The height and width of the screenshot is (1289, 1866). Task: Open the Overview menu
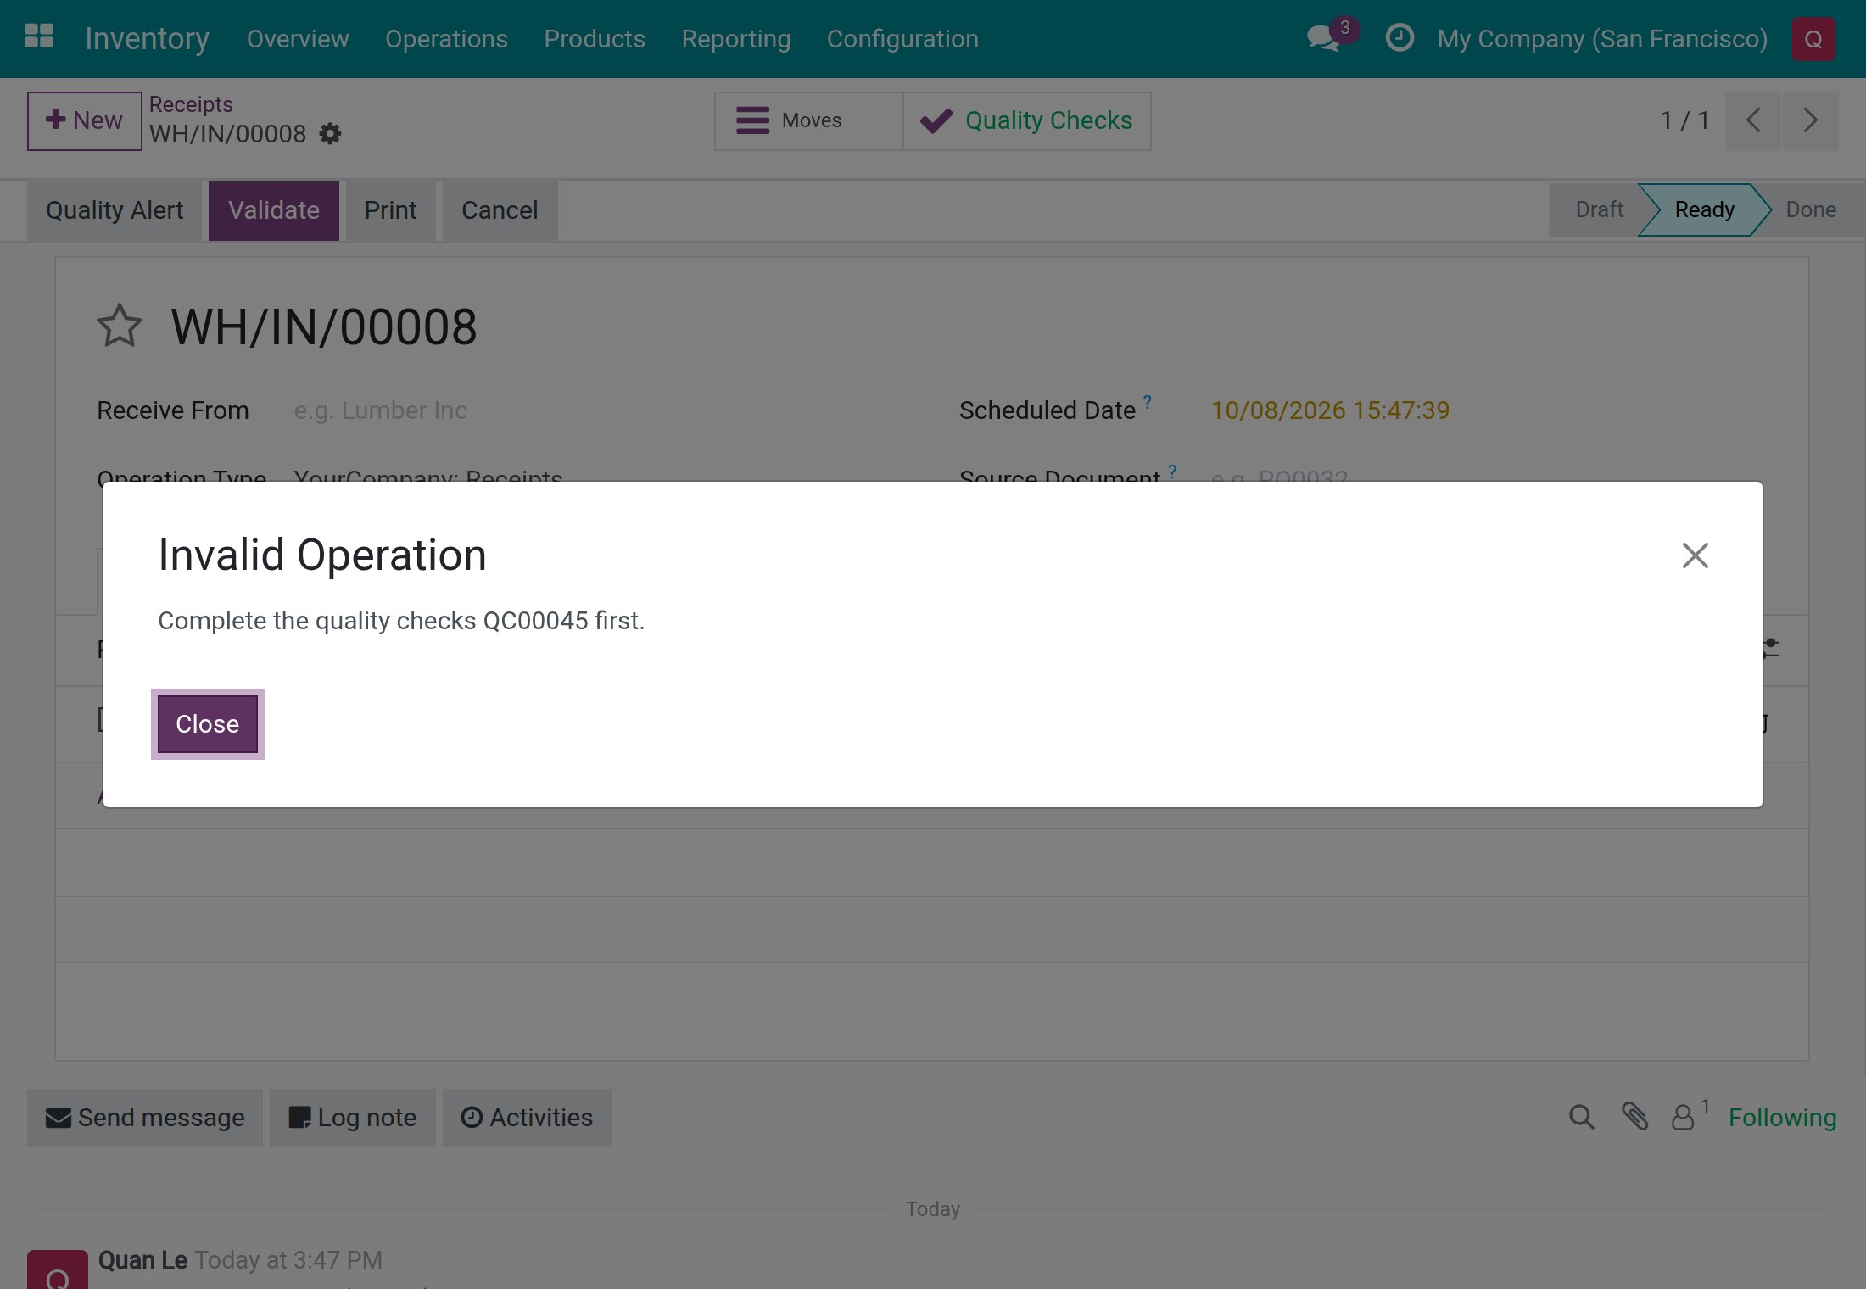[x=298, y=39]
